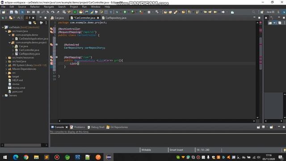
Task: Close the Console view tab
Action: (67, 127)
